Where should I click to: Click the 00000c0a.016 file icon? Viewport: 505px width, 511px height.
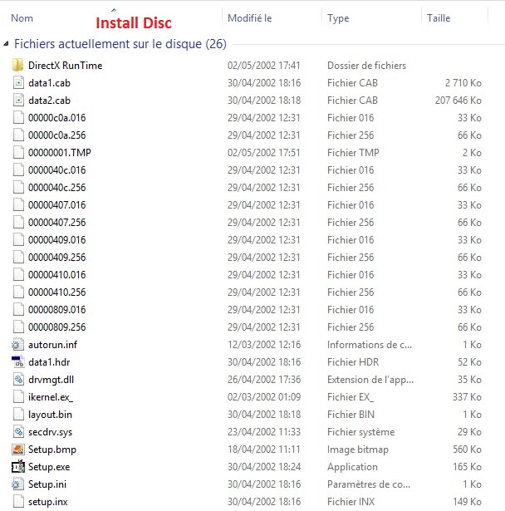(x=18, y=118)
